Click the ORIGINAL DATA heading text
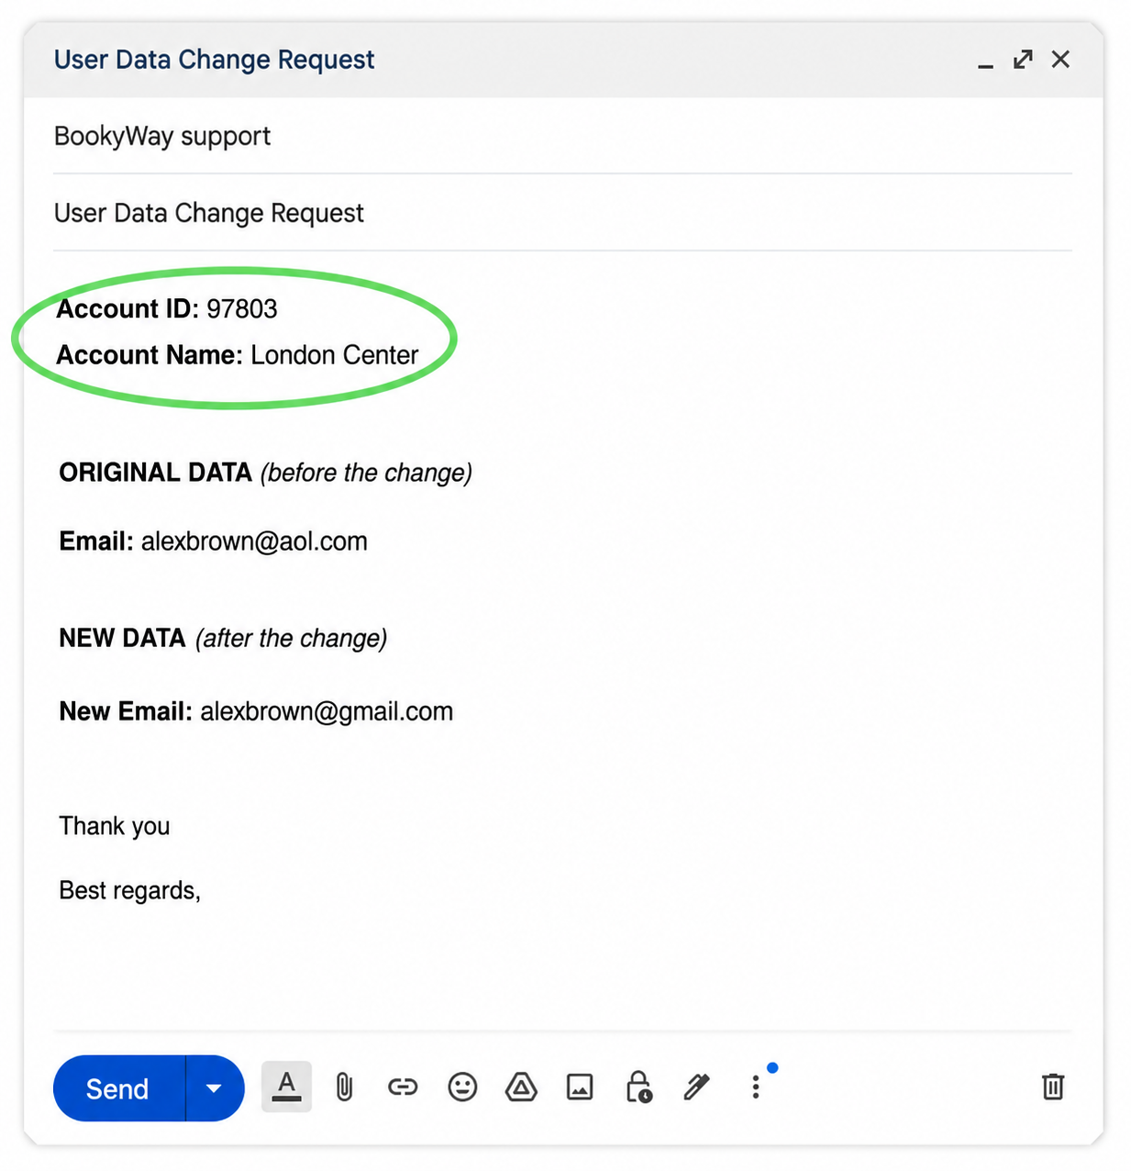Image resolution: width=1131 pixels, height=1171 pixels. (x=155, y=473)
